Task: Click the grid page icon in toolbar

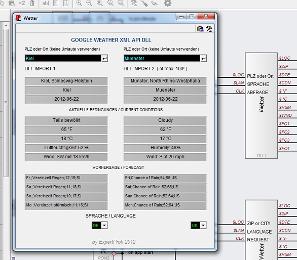Action: [x=56, y=3]
